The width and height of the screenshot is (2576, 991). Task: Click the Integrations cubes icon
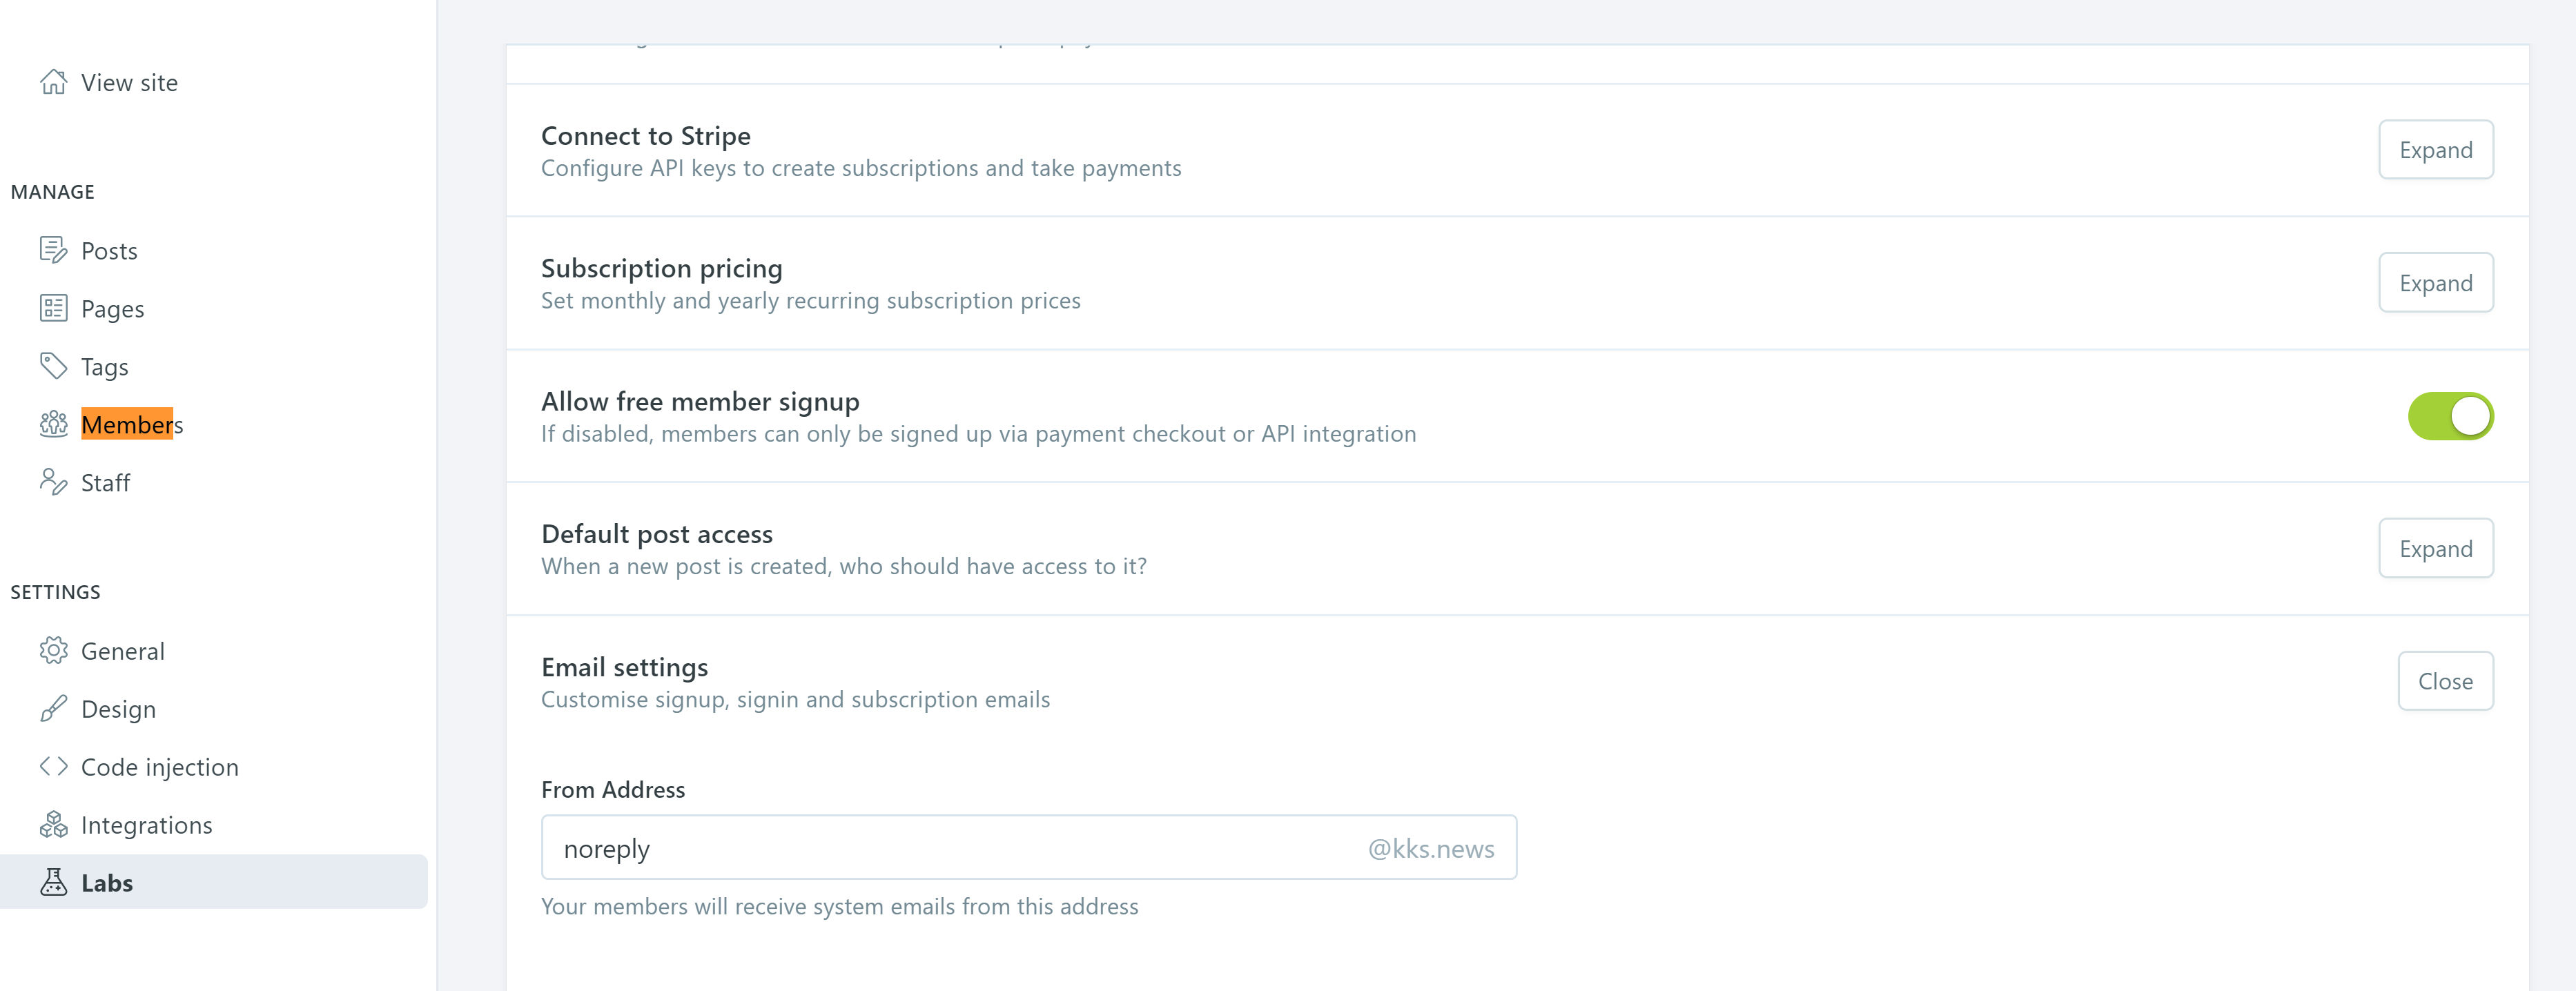pos(53,824)
